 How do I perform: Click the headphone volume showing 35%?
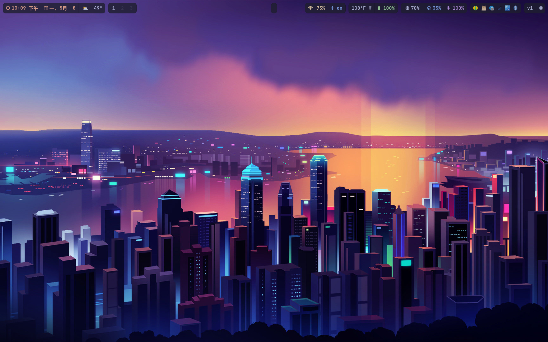click(434, 8)
